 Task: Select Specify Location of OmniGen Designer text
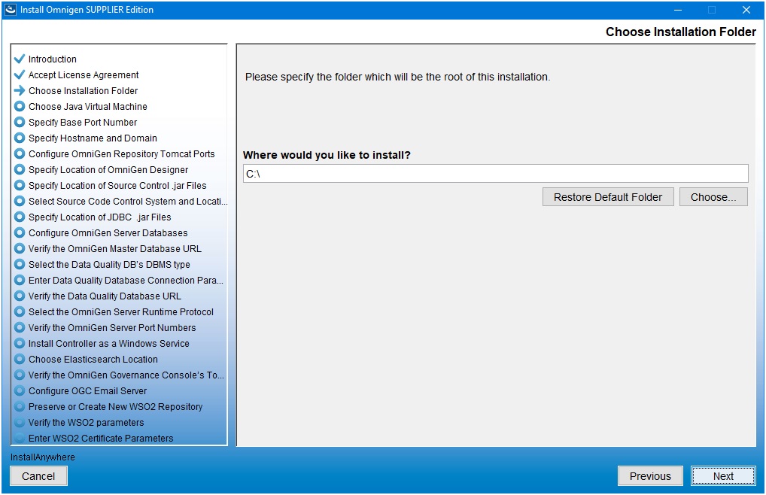tap(108, 169)
